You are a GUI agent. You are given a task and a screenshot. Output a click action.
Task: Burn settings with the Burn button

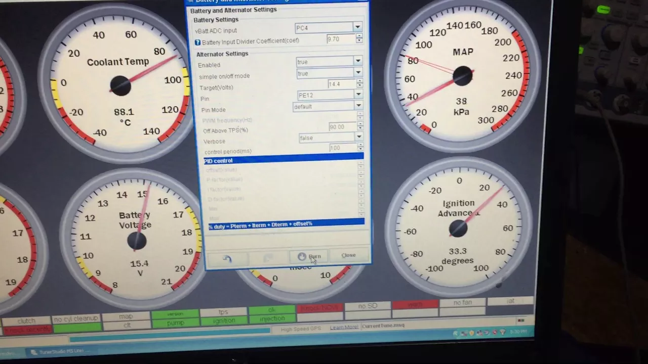click(309, 257)
